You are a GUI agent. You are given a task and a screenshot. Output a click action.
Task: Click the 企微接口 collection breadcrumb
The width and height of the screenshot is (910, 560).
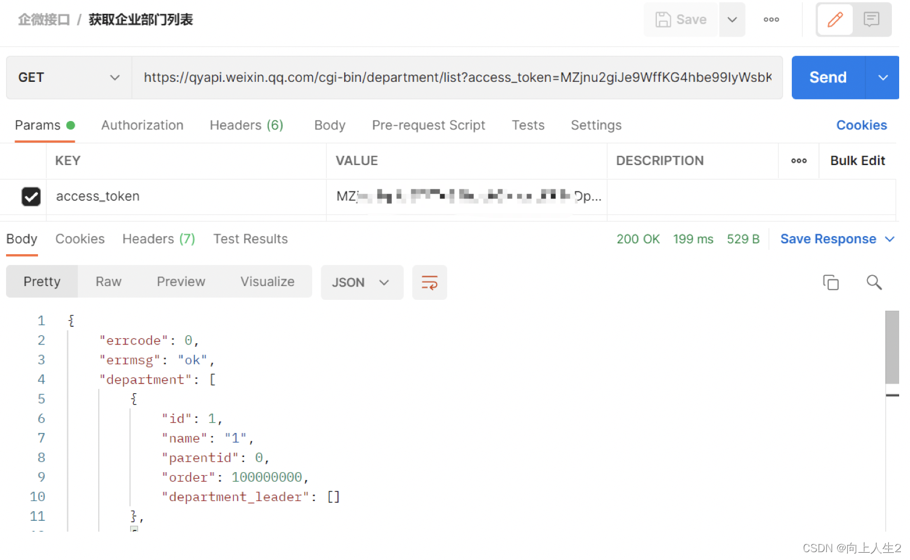point(44,20)
